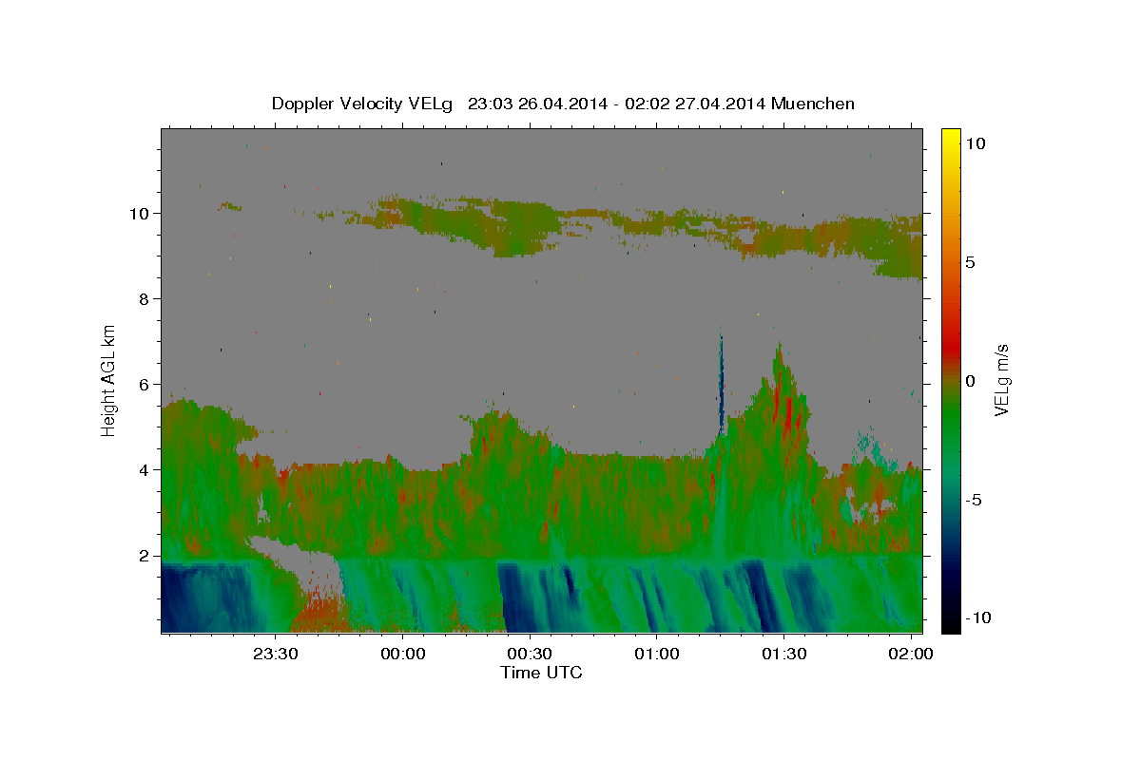Click the 02:00 time tick label
The image size is (1141, 760).
click(x=911, y=654)
